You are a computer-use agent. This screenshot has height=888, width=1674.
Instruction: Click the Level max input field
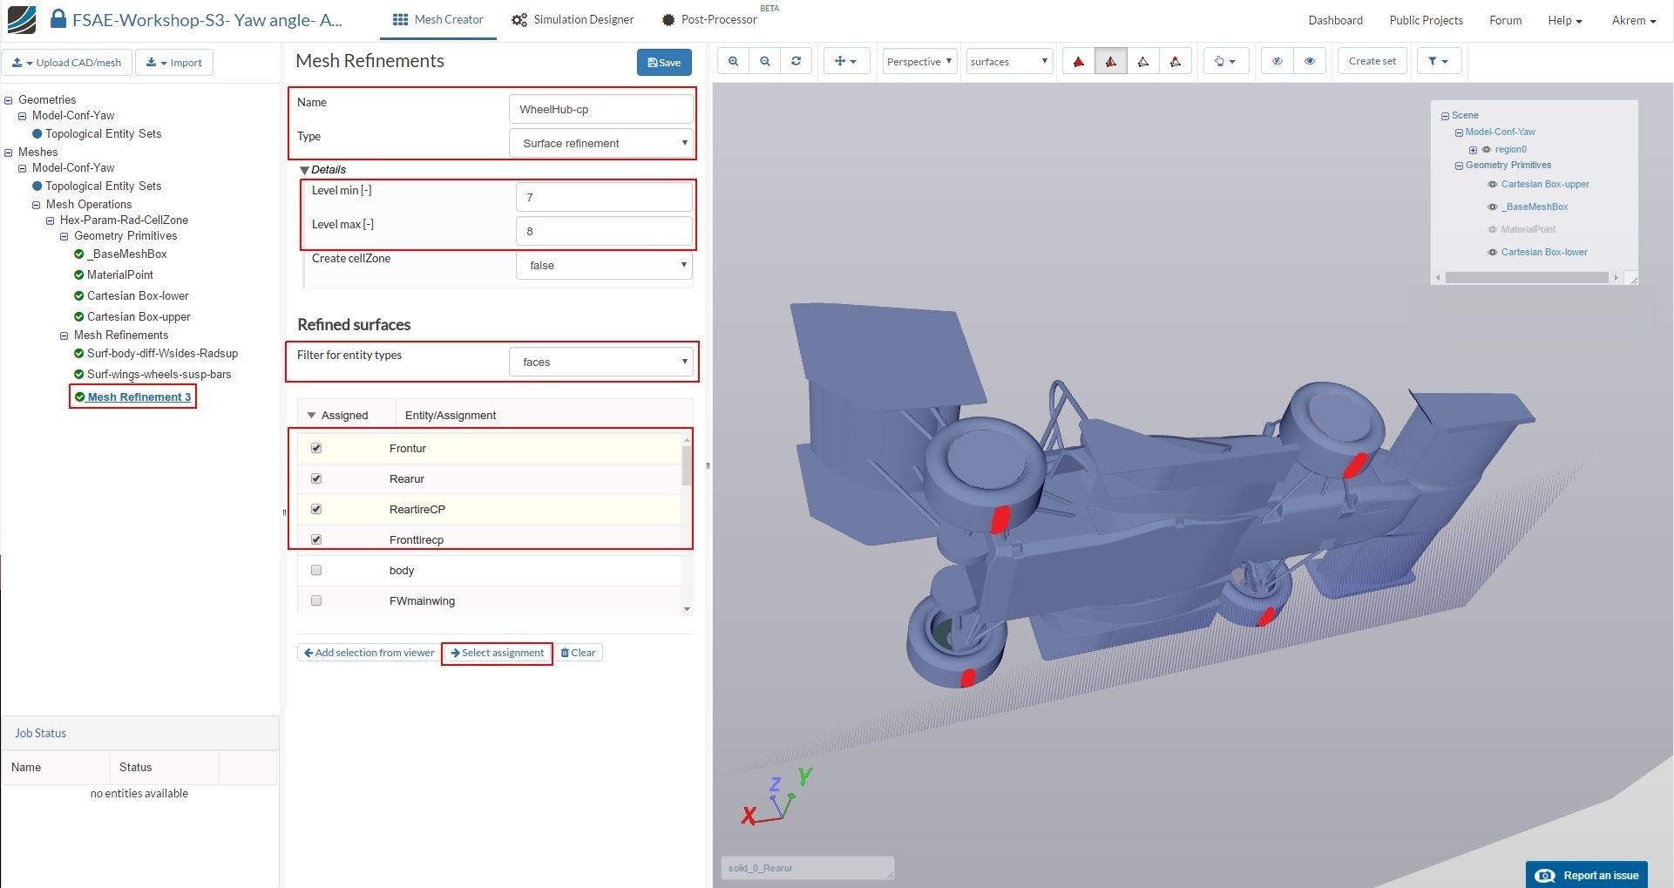tap(604, 231)
